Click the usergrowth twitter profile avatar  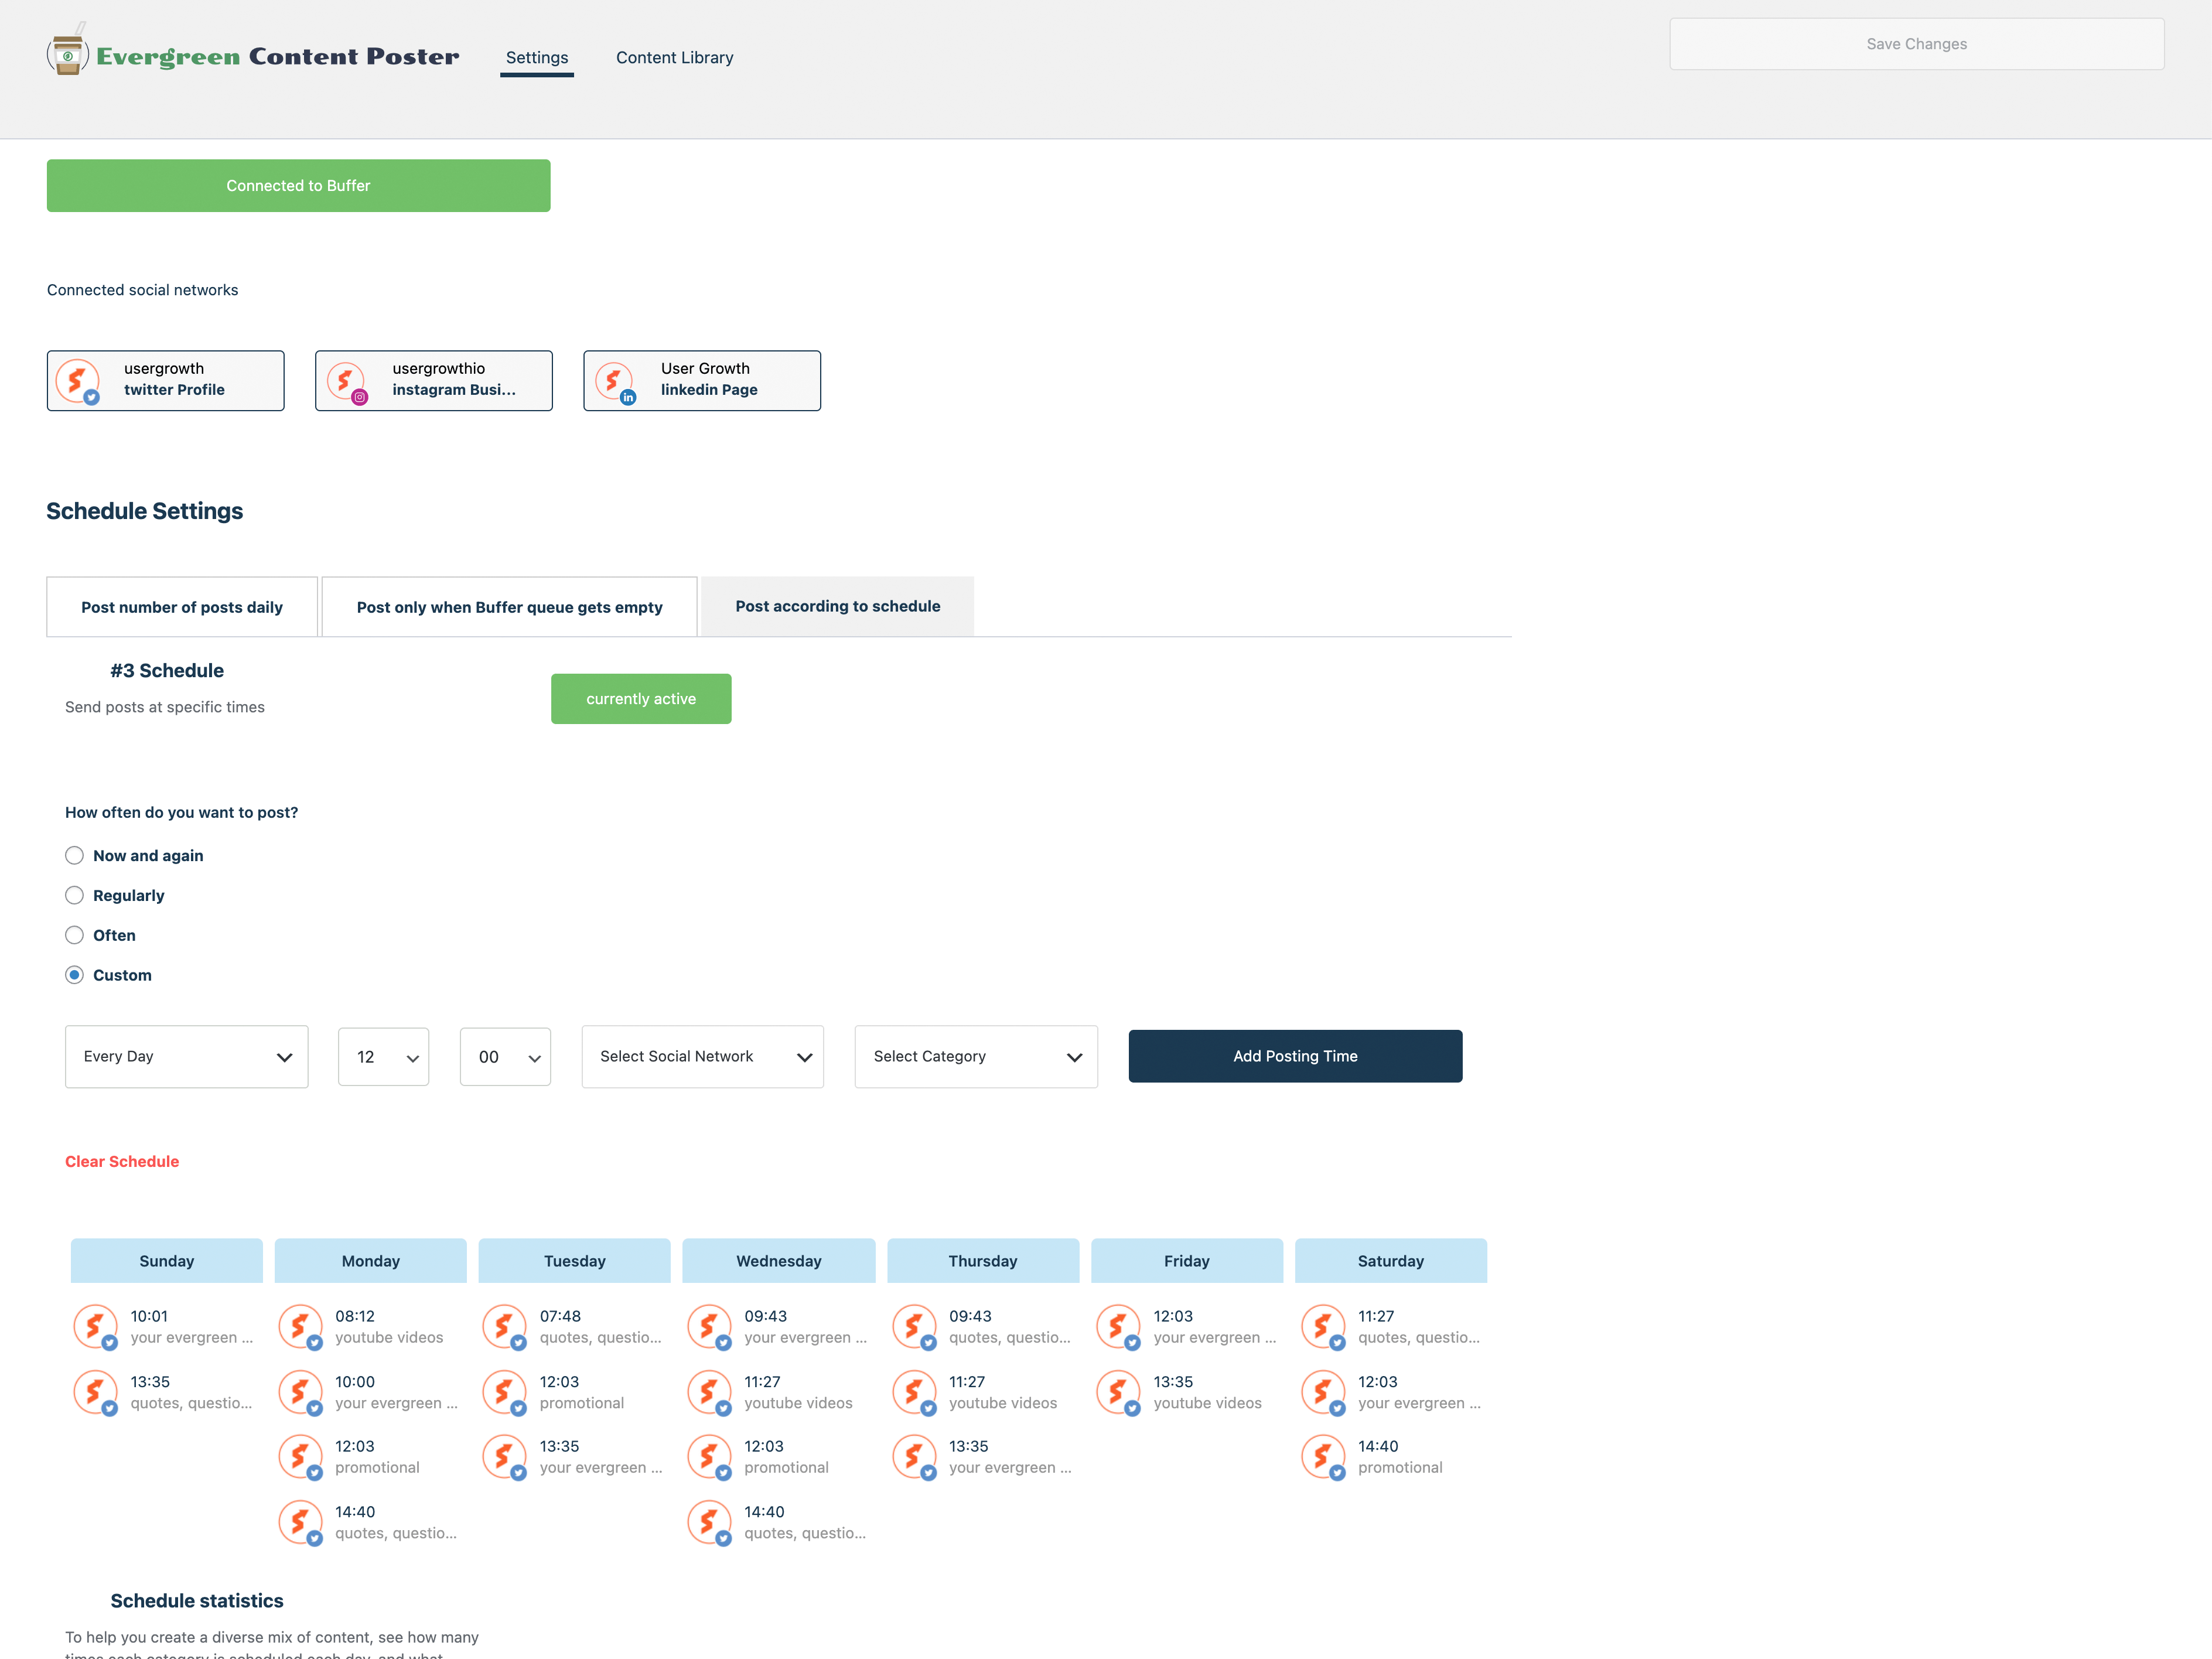click(77, 381)
